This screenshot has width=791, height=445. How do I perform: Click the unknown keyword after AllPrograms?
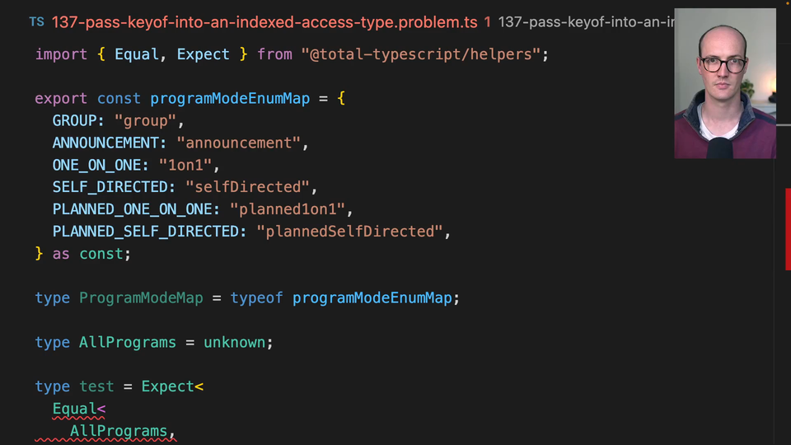234,343
